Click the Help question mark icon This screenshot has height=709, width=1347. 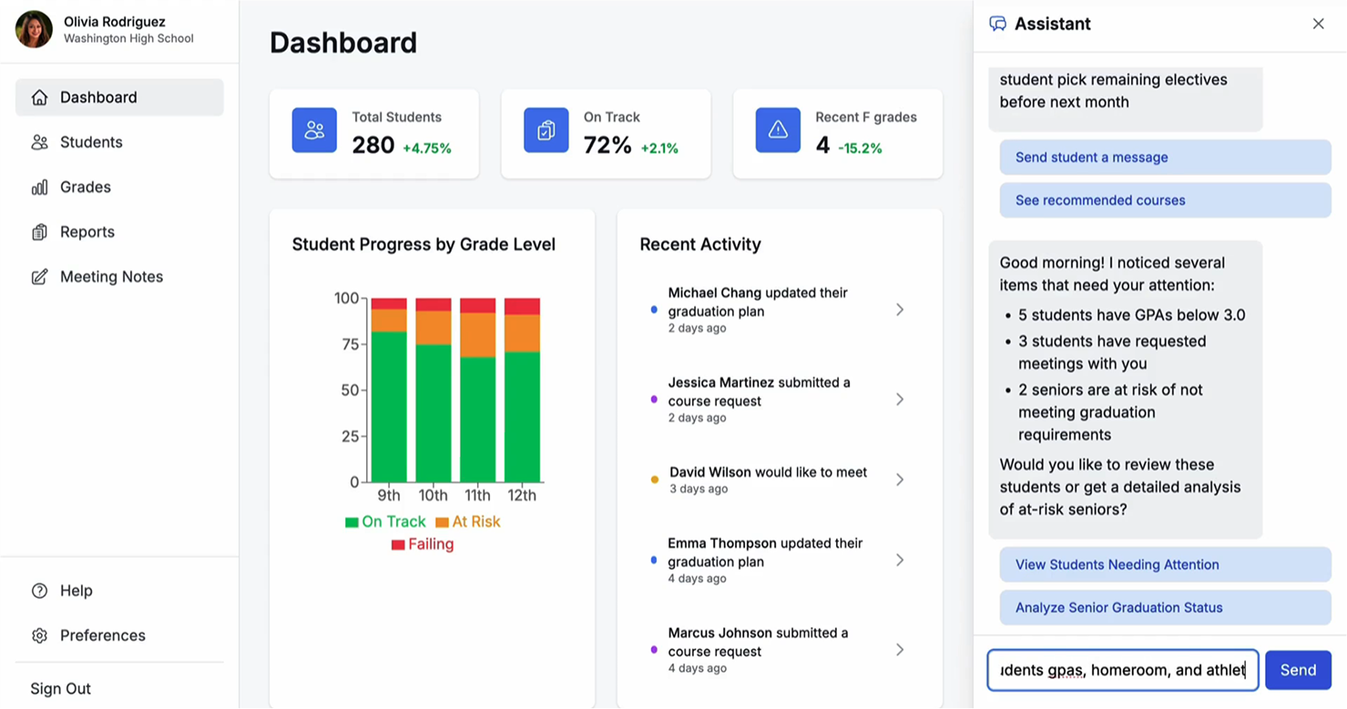[x=39, y=591]
